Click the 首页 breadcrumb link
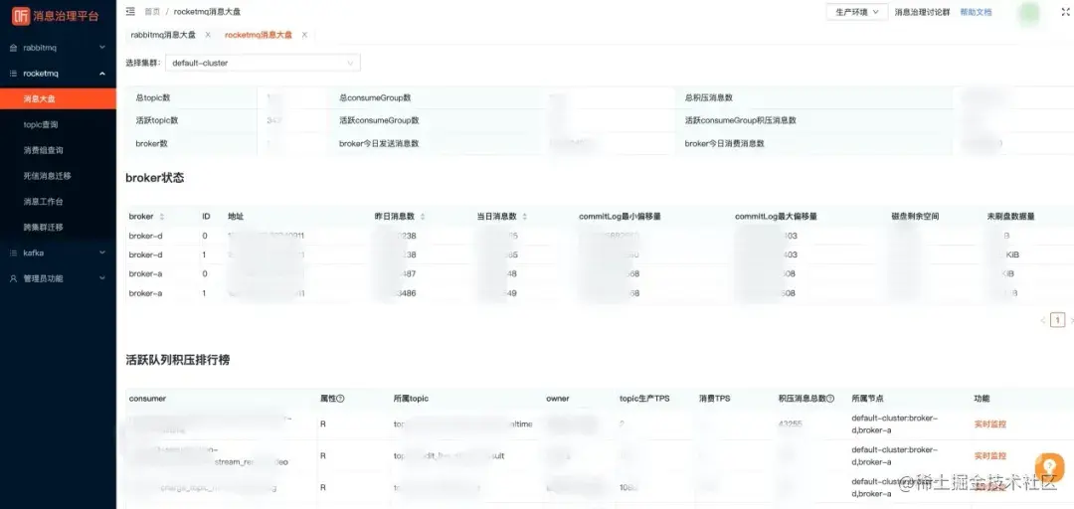The image size is (1074, 509). point(152,12)
